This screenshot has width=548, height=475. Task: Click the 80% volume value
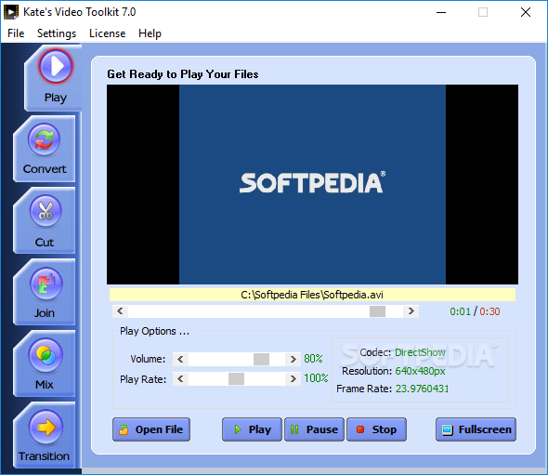[313, 359]
